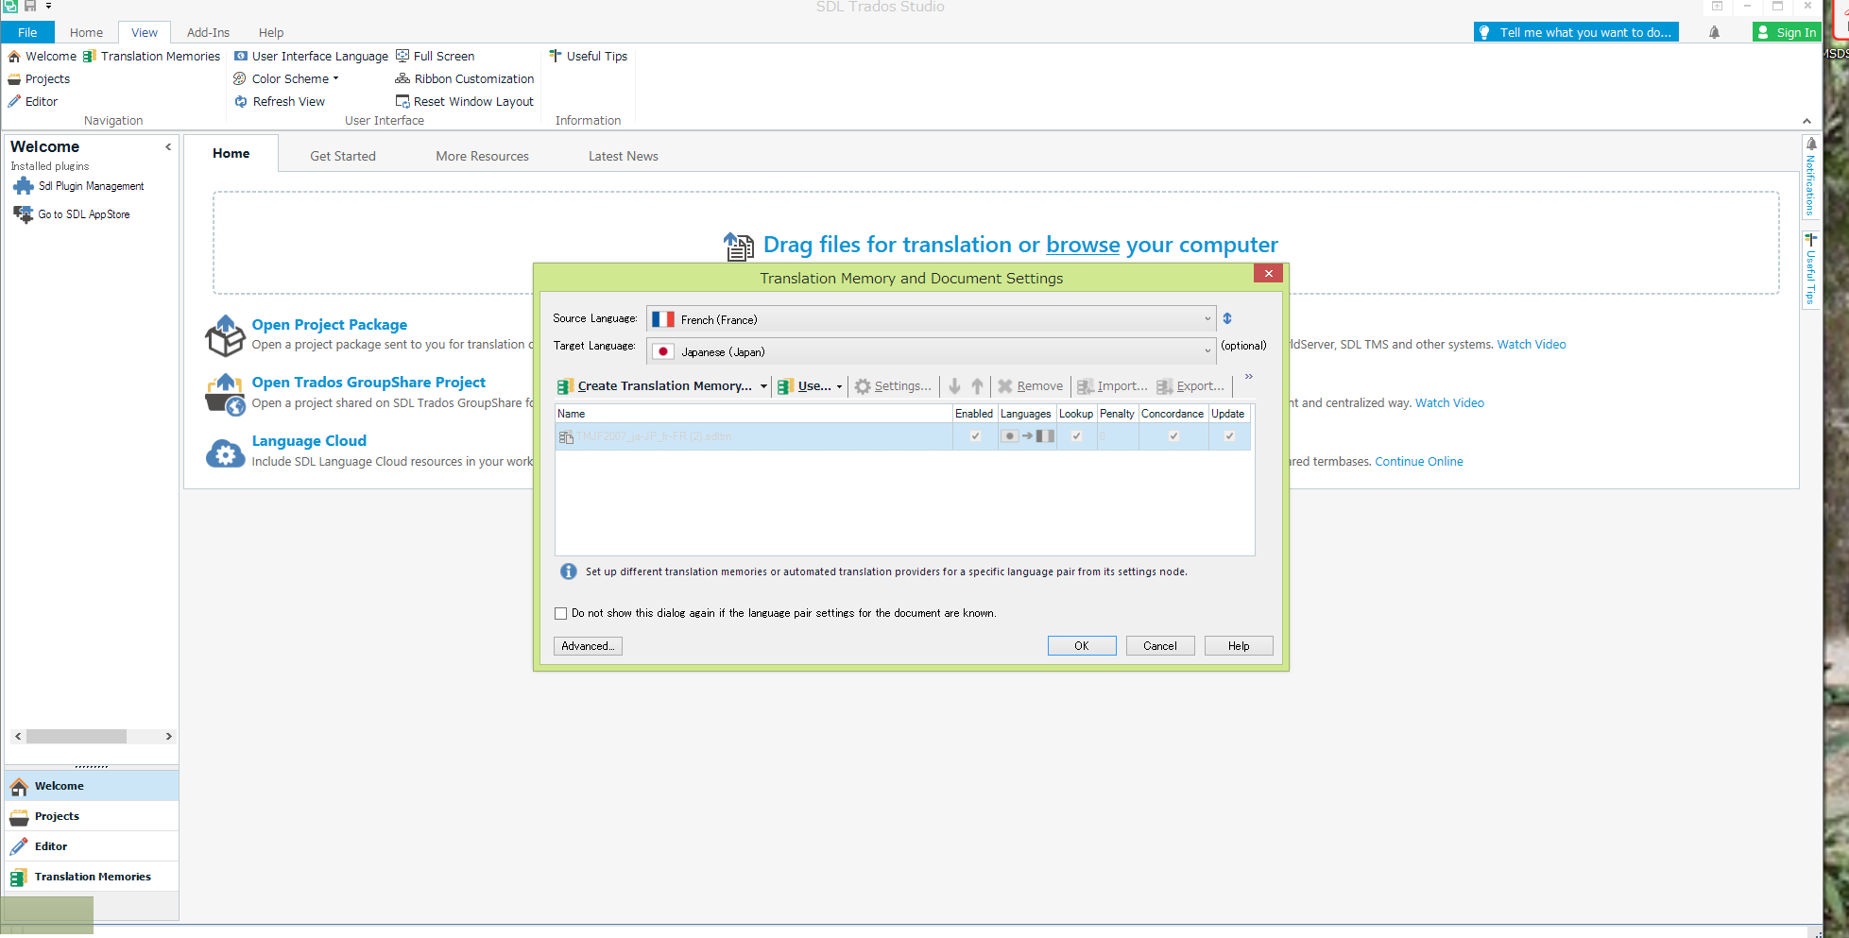
Task: Open Projects view from the ribbon
Action: 39,79
